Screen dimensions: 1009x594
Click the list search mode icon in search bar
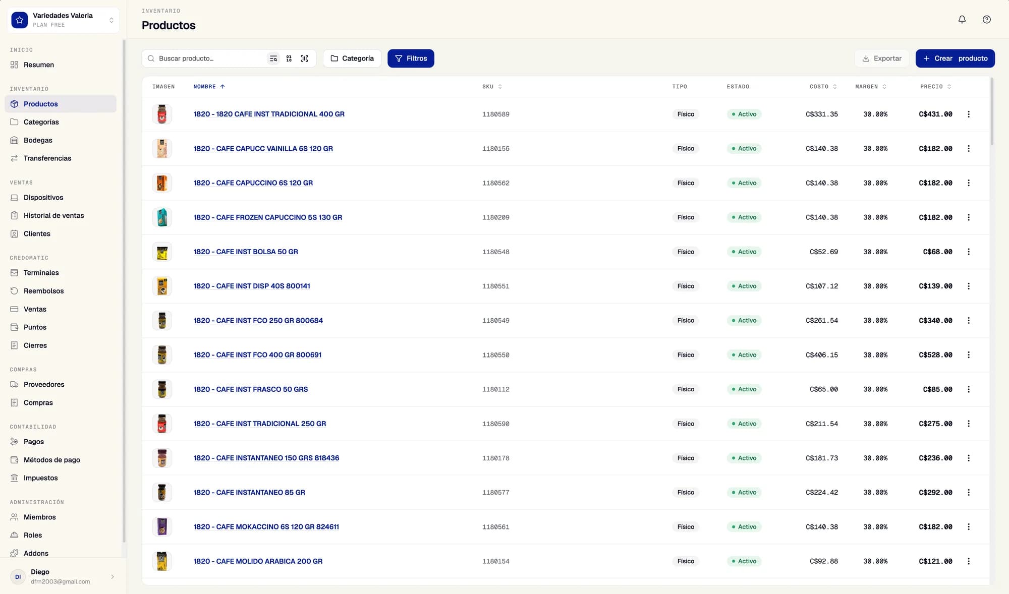tap(273, 58)
